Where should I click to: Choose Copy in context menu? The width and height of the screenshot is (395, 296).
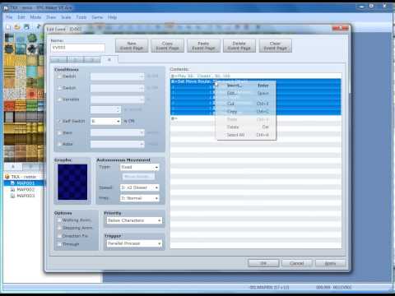[246, 112]
